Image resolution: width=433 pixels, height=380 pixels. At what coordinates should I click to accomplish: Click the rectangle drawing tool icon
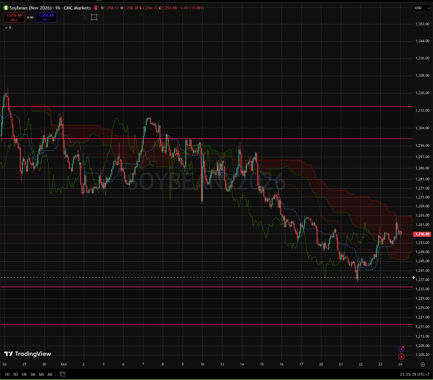coord(94,17)
